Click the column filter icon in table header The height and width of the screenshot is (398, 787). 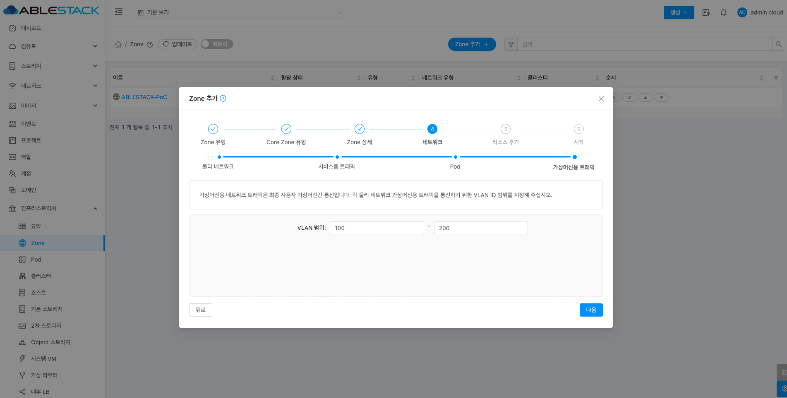pos(776,78)
